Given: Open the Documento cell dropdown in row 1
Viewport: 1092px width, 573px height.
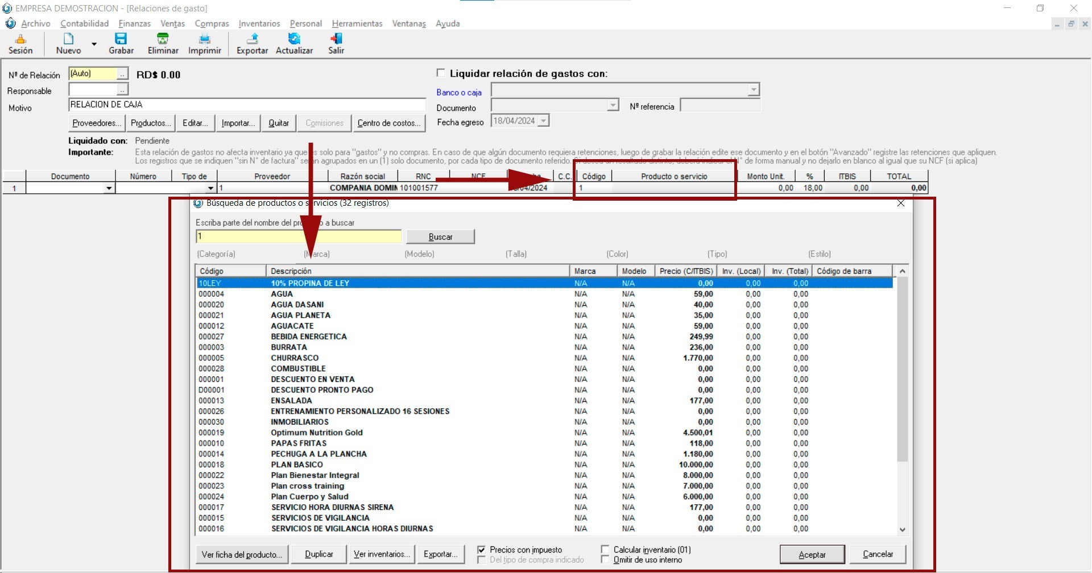Looking at the screenshot, I should click(x=109, y=188).
